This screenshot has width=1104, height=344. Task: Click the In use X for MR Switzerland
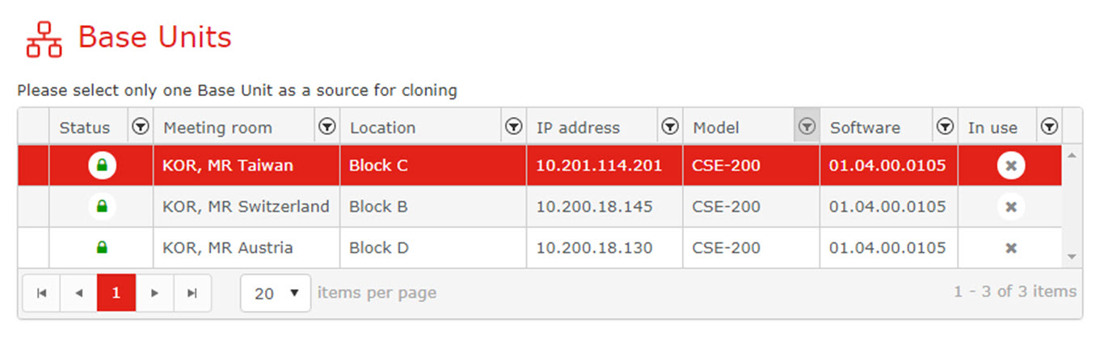[x=1010, y=207]
